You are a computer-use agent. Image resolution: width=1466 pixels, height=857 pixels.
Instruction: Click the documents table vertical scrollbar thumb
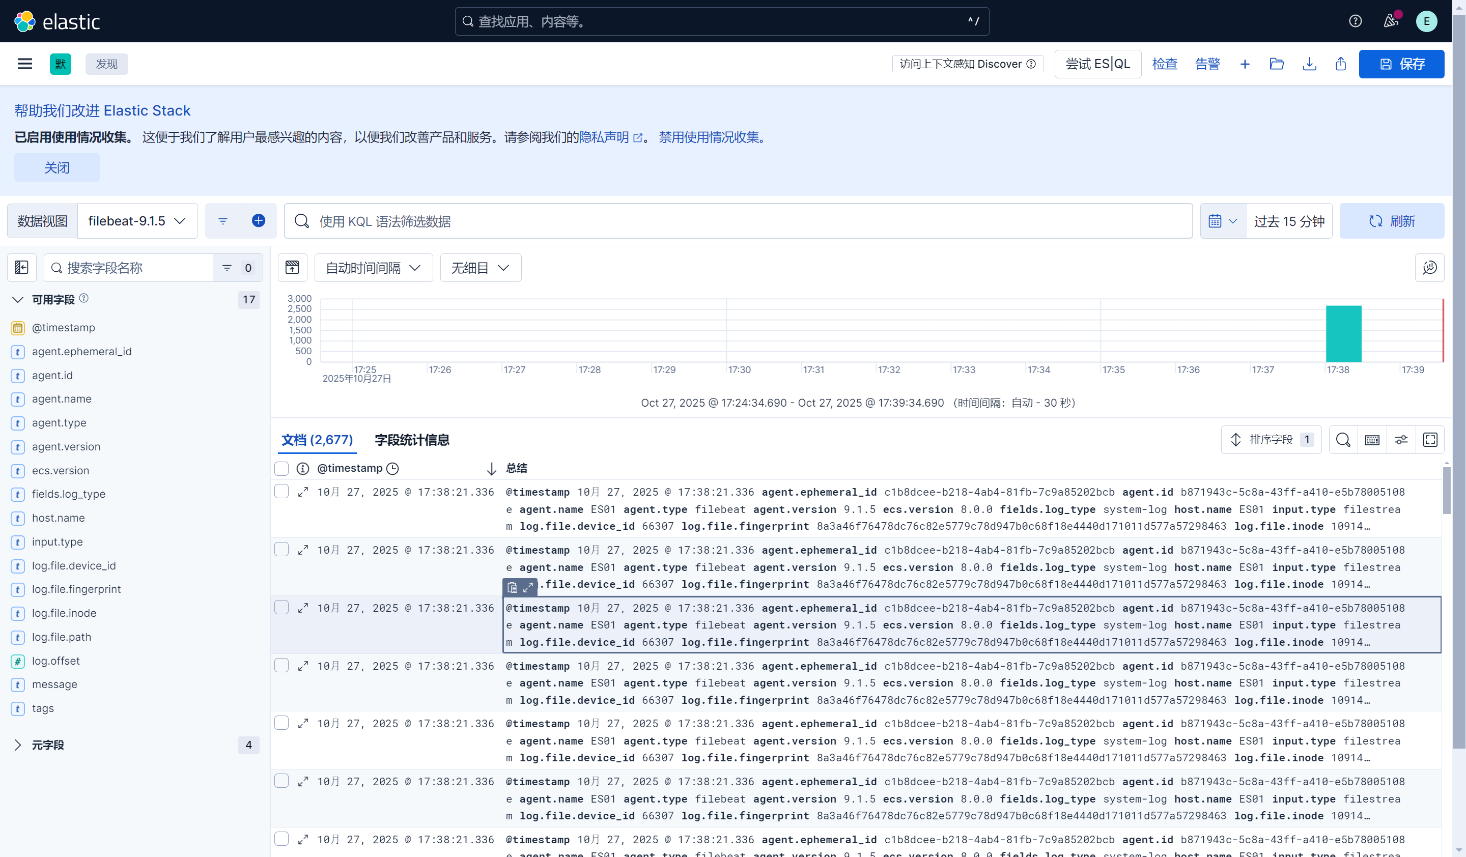click(1446, 490)
